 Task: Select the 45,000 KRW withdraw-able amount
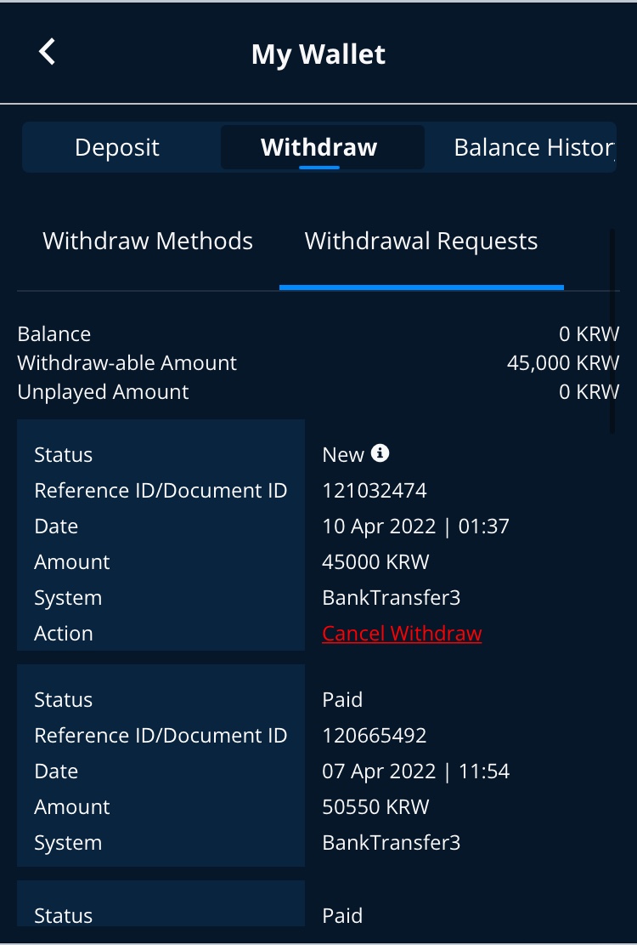(563, 363)
